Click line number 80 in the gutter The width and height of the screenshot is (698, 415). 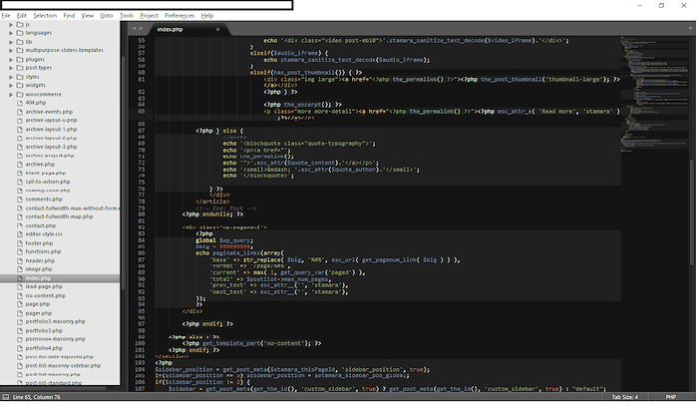[142, 214]
